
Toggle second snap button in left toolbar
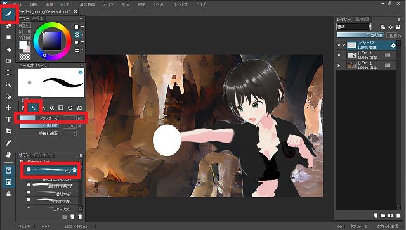point(8,182)
